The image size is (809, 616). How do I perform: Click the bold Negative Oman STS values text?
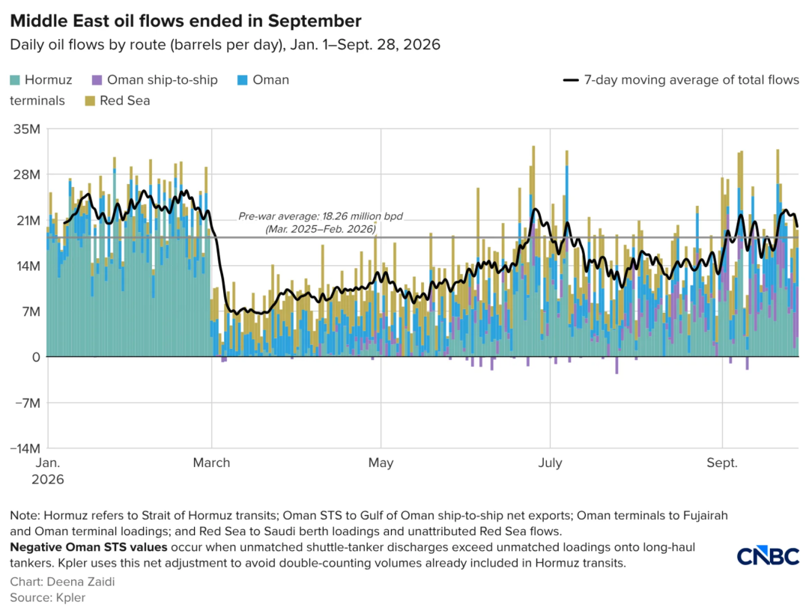pyautogui.click(x=88, y=547)
